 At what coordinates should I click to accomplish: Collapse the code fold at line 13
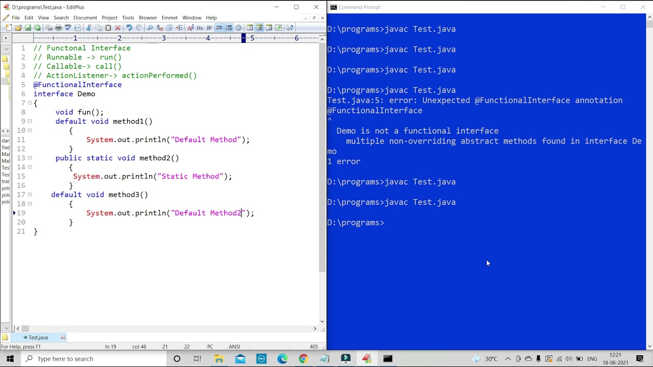[30, 158]
